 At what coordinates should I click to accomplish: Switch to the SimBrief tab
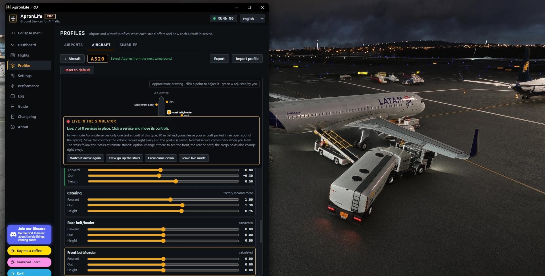tap(128, 45)
